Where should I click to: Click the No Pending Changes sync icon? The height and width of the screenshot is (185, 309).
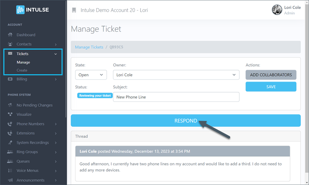10,105
